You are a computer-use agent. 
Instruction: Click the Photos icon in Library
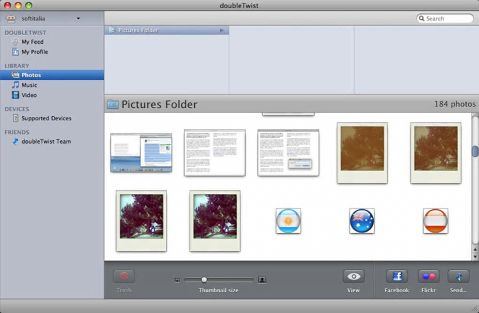coord(15,75)
